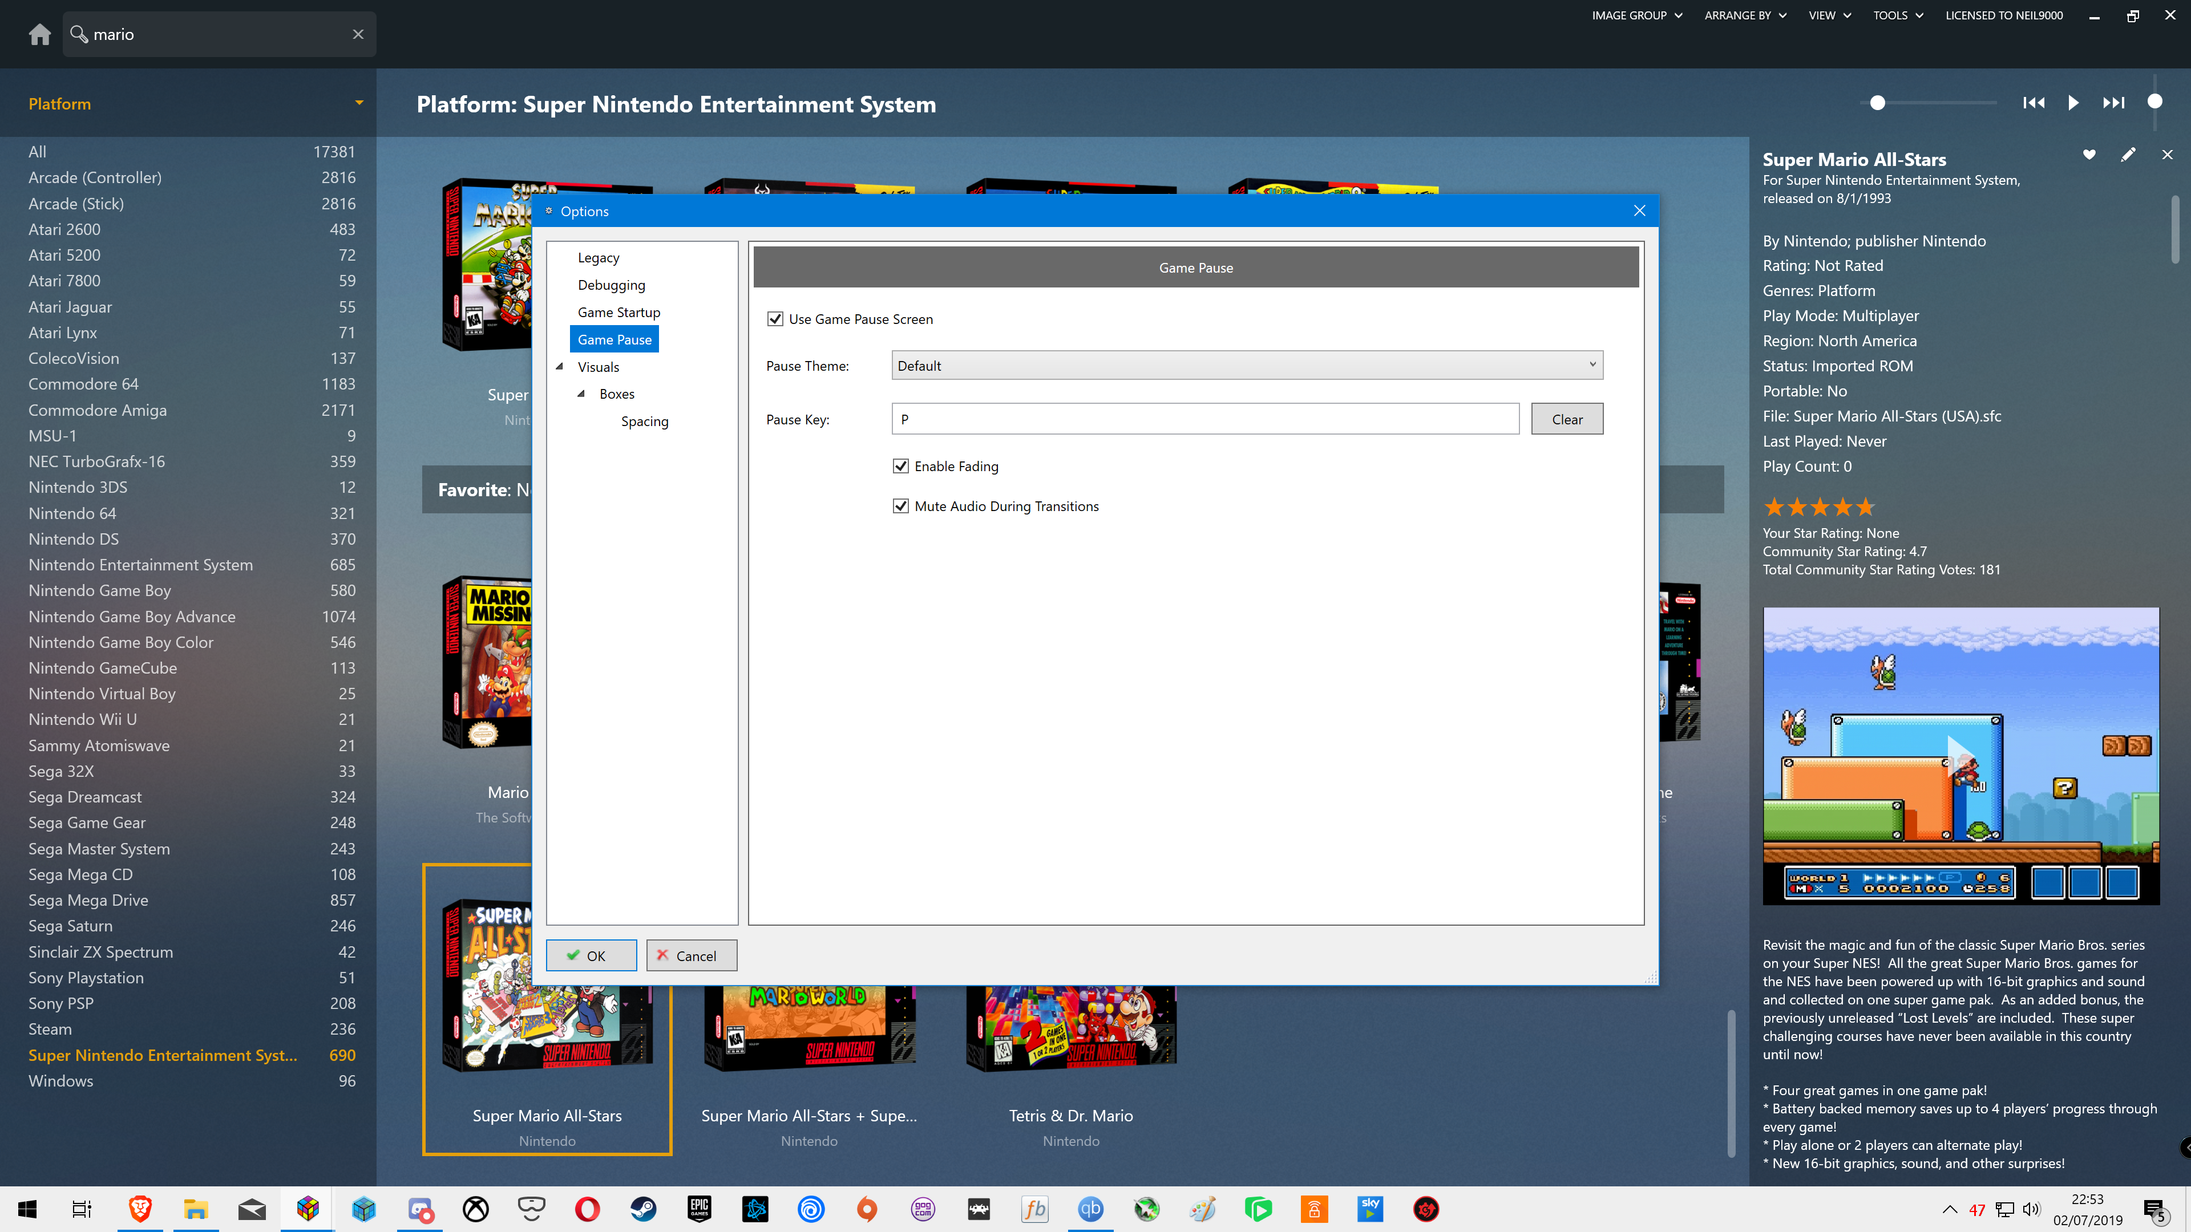2191x1232 pixels.
Task: Filter by Sega Dreamcast platform
Action: coord(191,797)
